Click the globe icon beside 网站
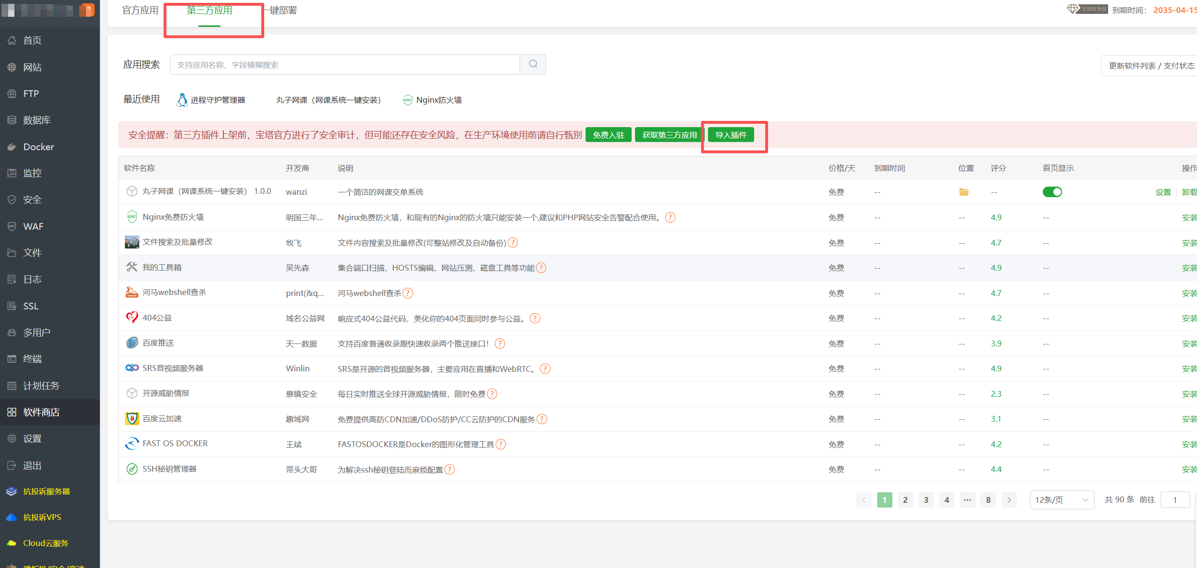This screenshot has height=568, width=1197. (12, 67)
